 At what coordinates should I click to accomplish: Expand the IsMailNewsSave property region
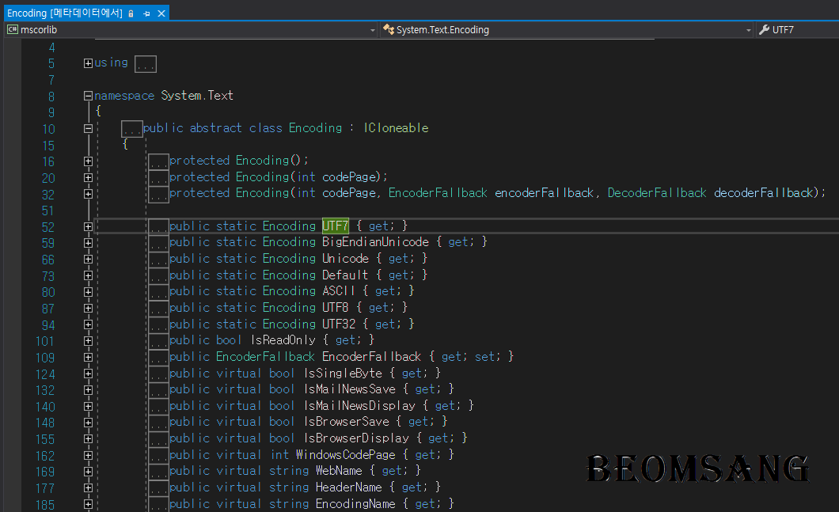89,390
